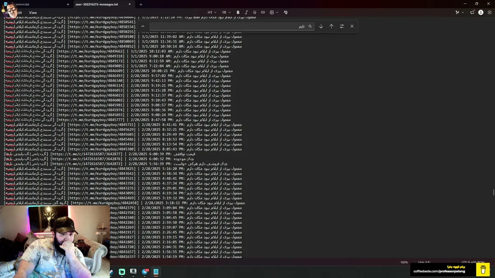Click link text 1472616587/3642877

point(87,154)
